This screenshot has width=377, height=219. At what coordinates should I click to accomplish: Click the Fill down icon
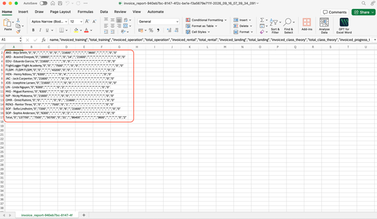[262, 26]
